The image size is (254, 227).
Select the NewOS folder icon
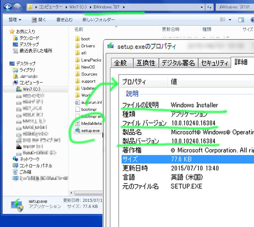pos(77,67)
